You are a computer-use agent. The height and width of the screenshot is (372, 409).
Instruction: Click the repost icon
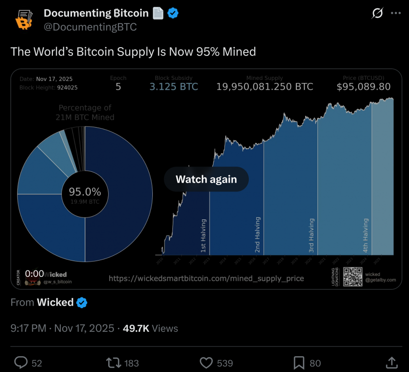113,363
